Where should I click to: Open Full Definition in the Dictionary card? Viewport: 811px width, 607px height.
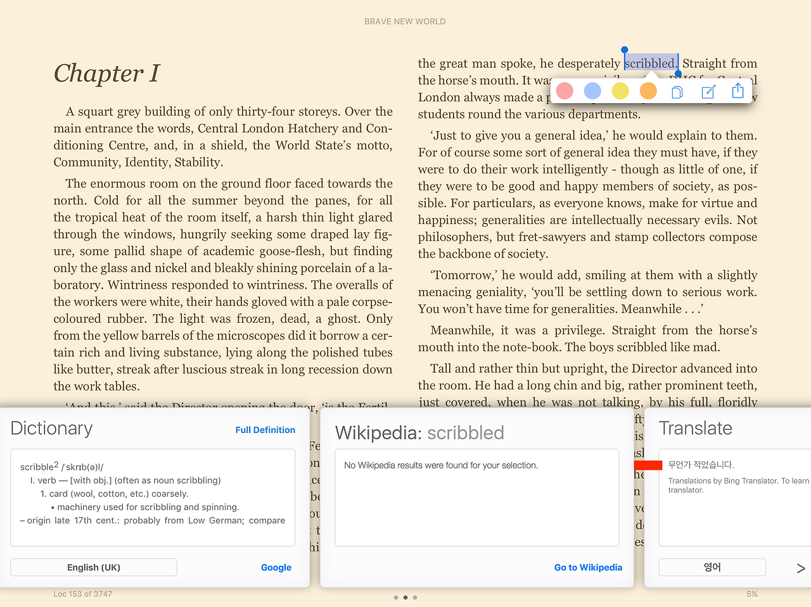click(265, 430)
